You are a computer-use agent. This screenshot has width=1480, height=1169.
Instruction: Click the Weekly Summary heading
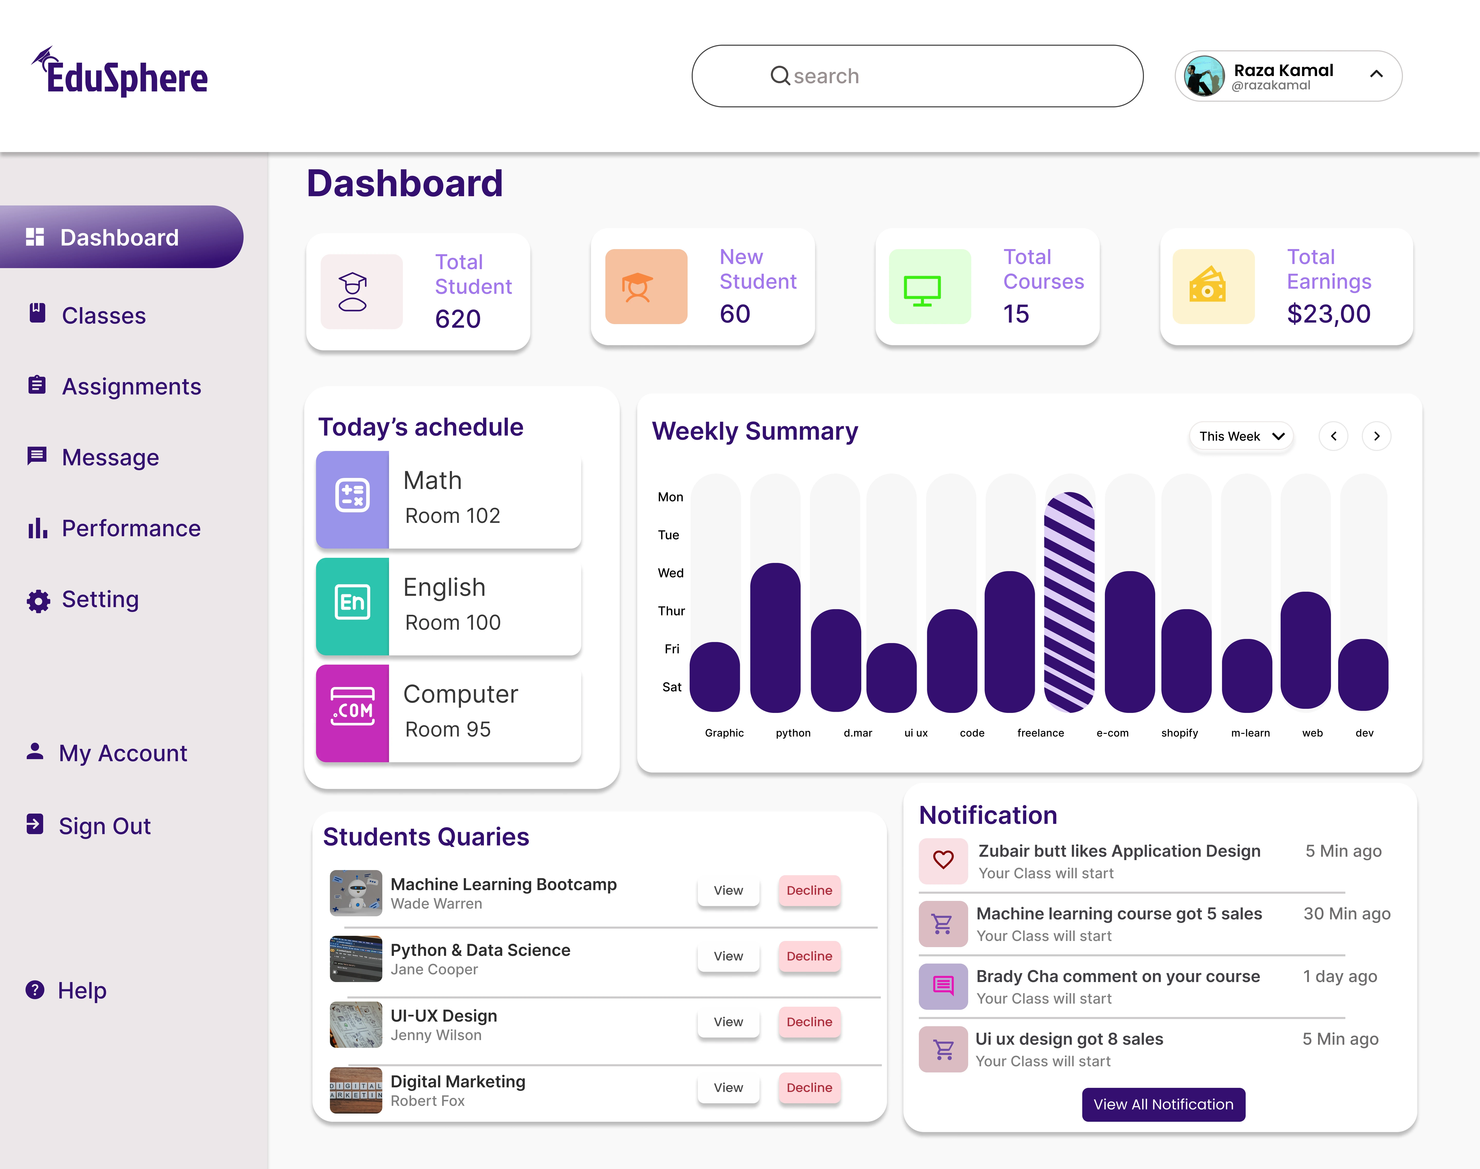(755, 431)
